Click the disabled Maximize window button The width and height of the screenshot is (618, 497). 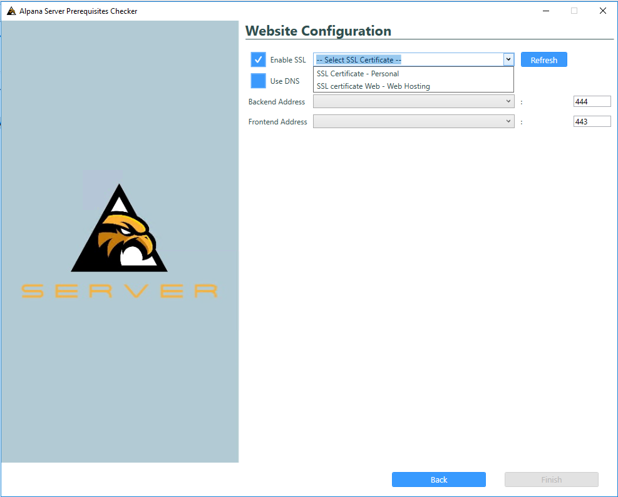coord(574,11)
